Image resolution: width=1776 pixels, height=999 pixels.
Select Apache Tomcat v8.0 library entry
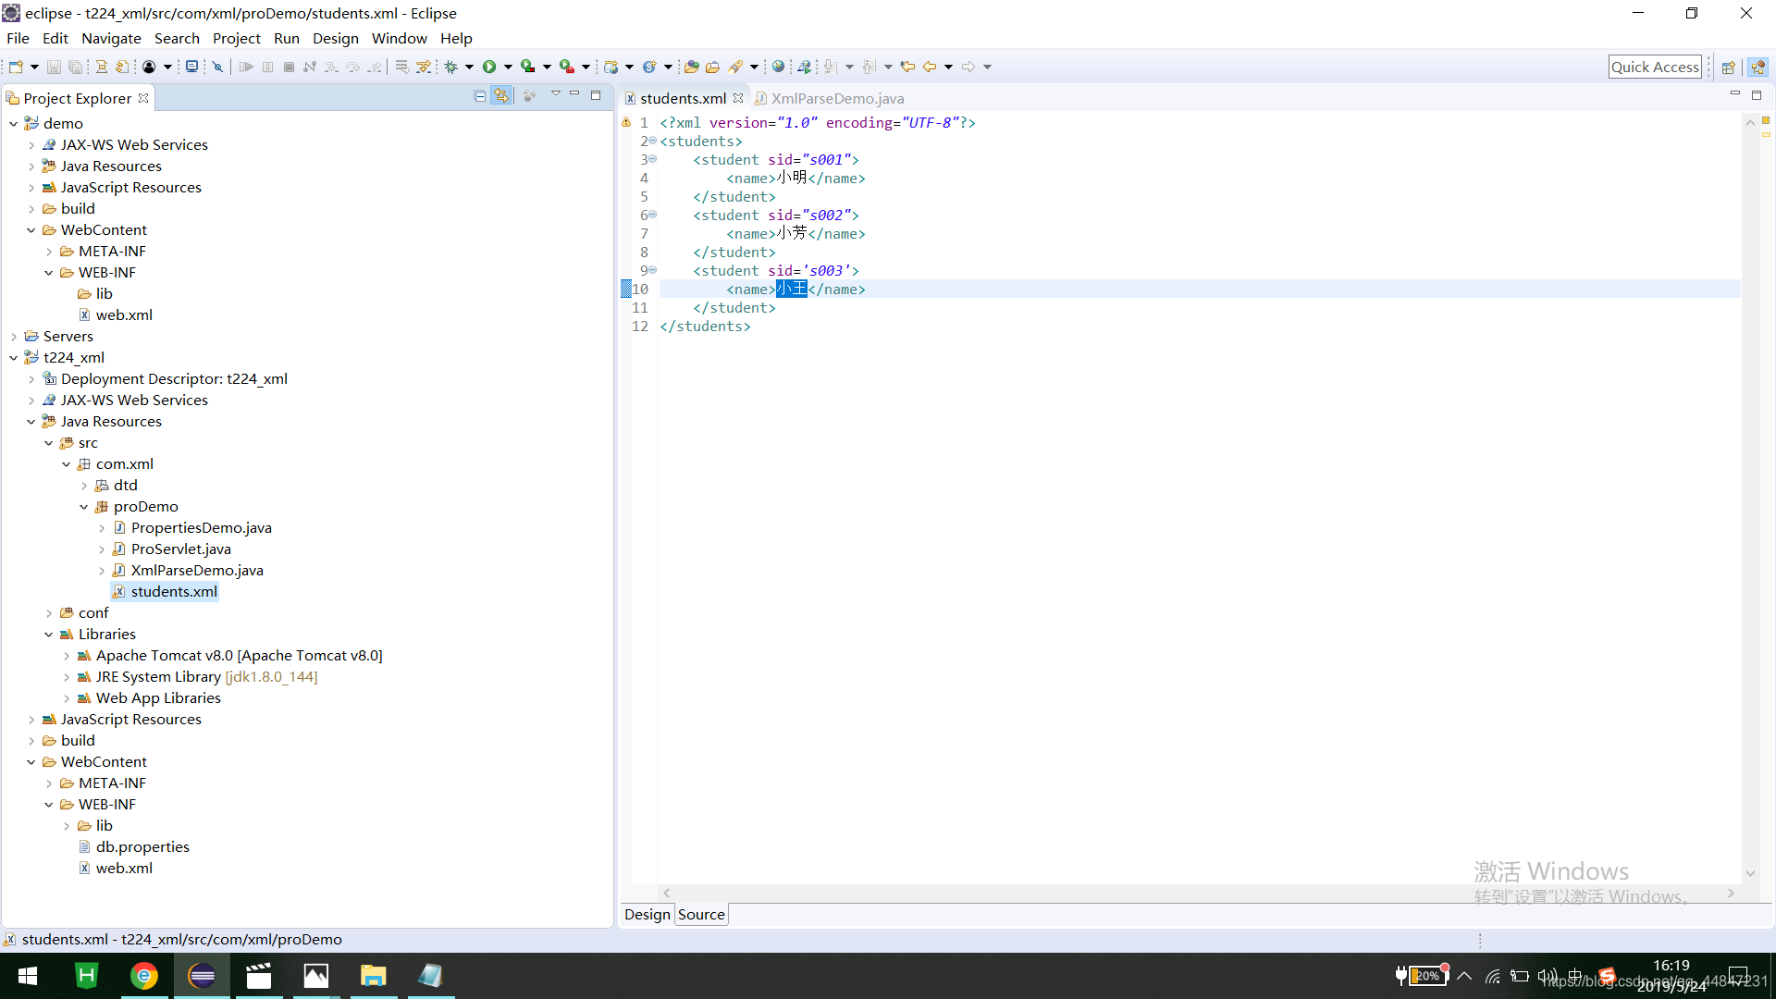(x=239, y=656)
